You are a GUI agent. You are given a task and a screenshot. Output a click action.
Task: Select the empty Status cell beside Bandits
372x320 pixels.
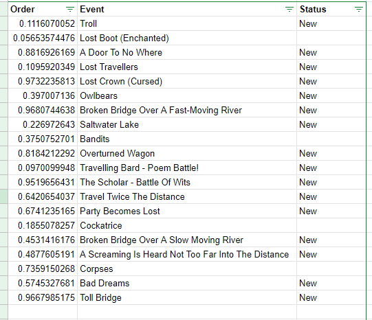click(331, 139)
